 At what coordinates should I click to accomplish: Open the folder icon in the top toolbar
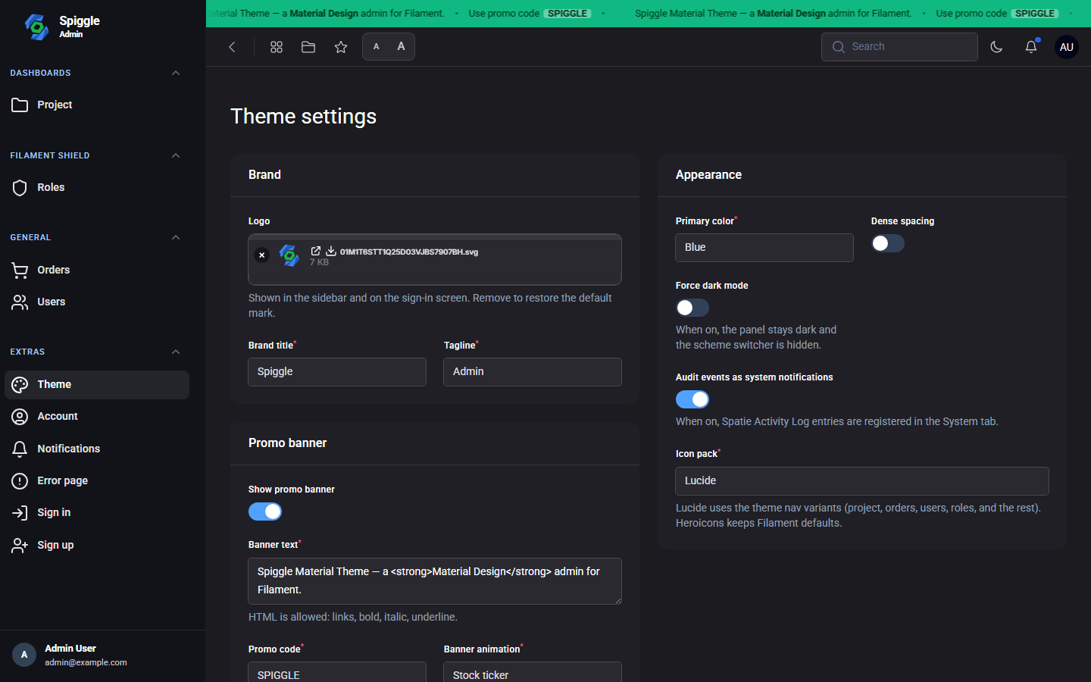pyautogui.click(x=308, y=47)
